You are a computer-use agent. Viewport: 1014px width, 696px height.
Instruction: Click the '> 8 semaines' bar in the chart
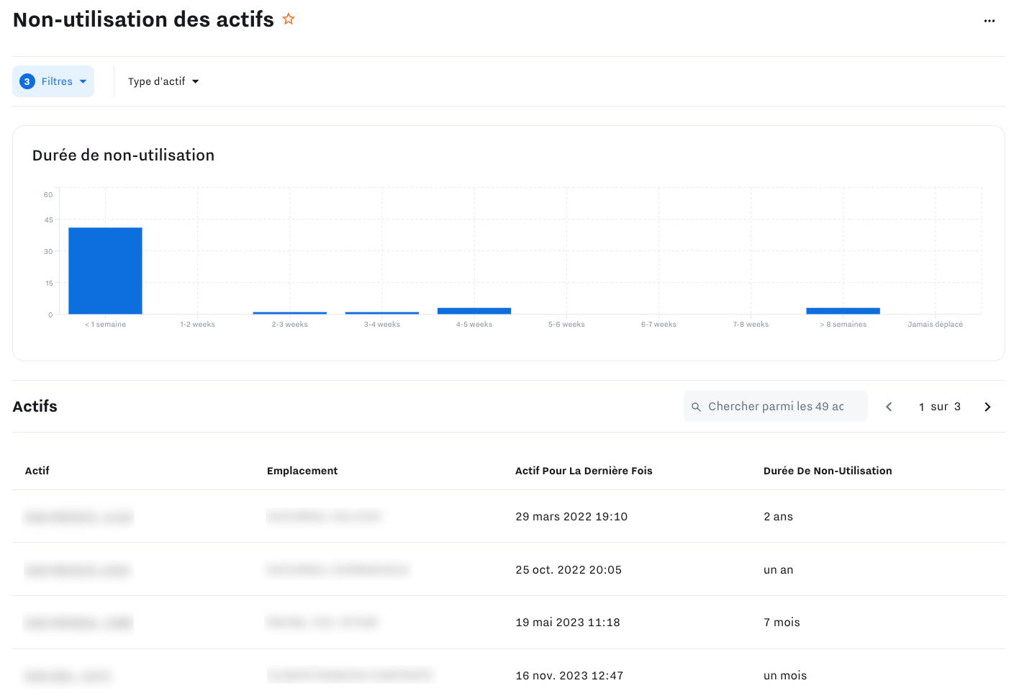[x=842, y=310]
